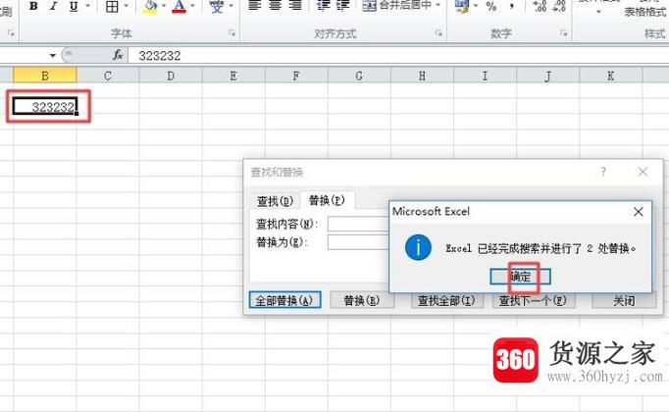Click formula bar showing 323232
Screen dimensions: 669x412
[x=398, y=56]
